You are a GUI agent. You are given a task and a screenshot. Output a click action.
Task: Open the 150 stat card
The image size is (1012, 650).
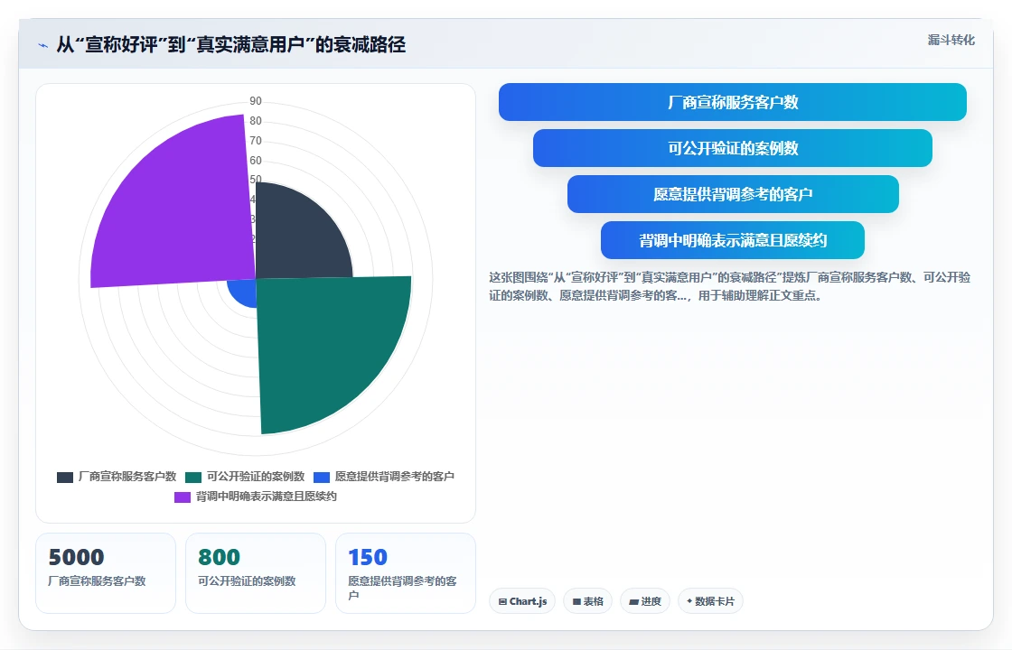pos(406,573)
